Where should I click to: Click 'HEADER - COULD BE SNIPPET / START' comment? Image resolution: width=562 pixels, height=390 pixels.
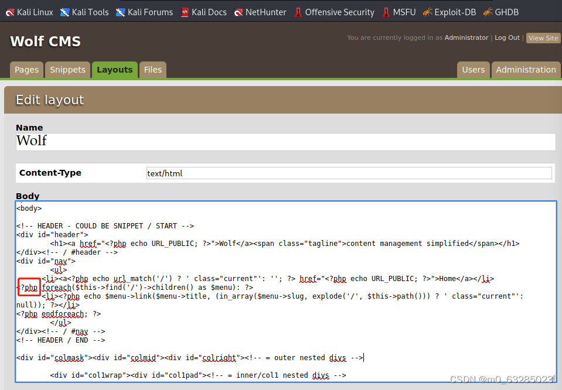(105, 226)
